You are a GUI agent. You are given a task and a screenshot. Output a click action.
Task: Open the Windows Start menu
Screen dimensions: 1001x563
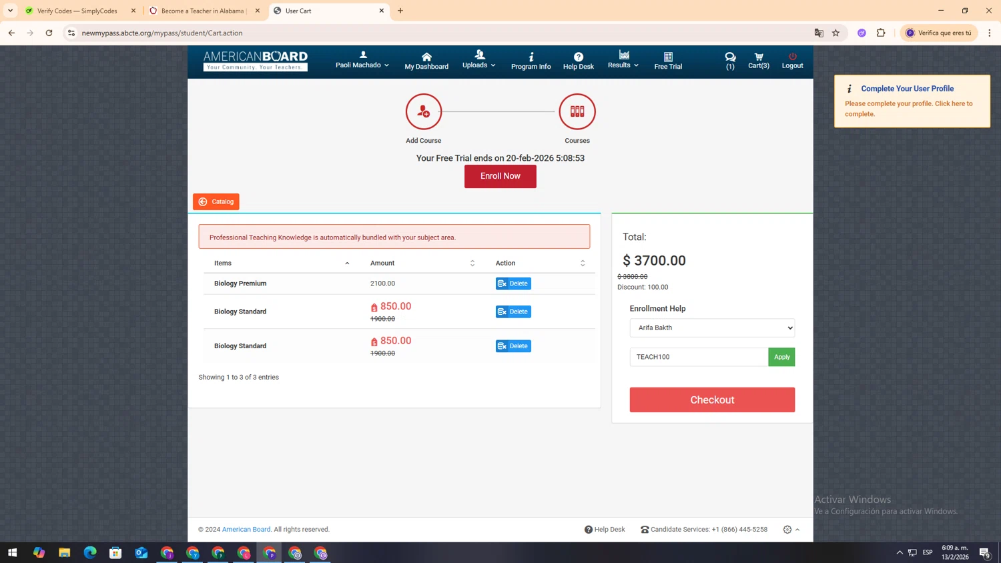[x=12, y=553]
